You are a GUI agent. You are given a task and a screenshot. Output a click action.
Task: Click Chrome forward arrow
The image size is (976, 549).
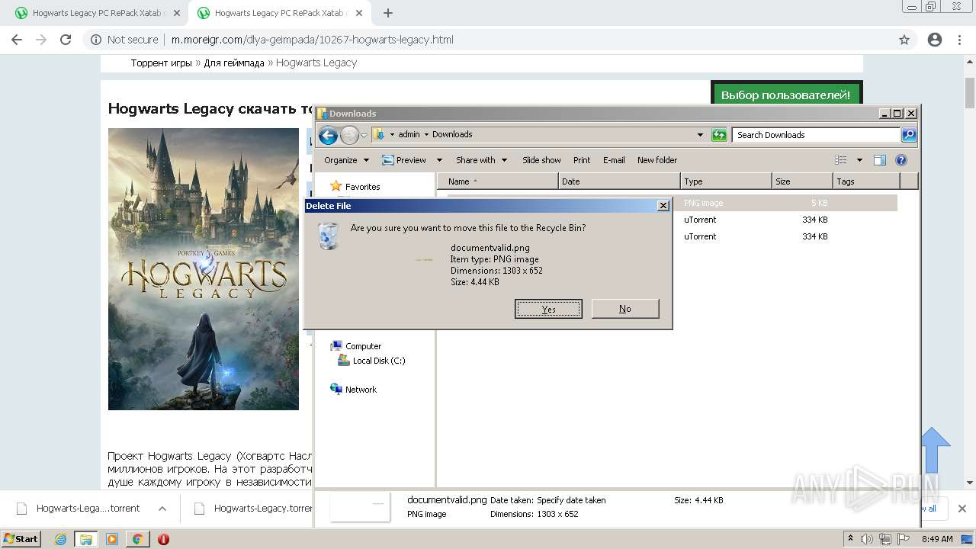(41, 40)
